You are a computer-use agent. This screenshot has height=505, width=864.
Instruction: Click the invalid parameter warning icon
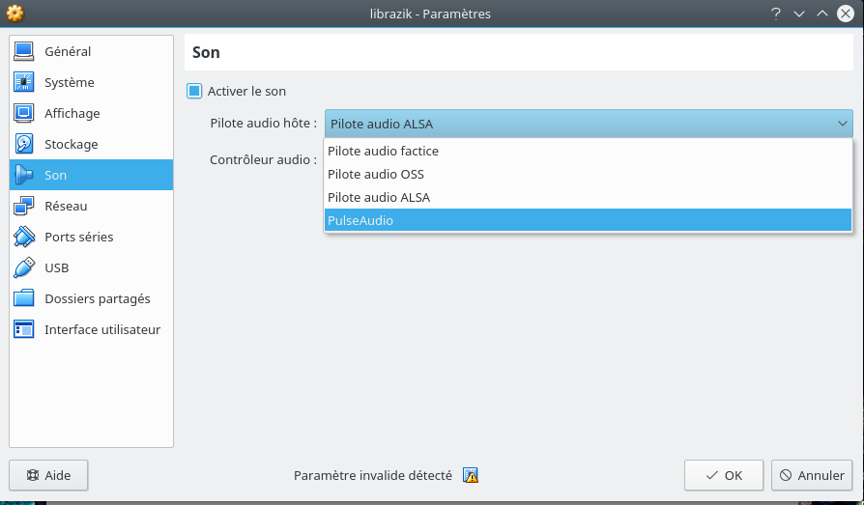471,475
